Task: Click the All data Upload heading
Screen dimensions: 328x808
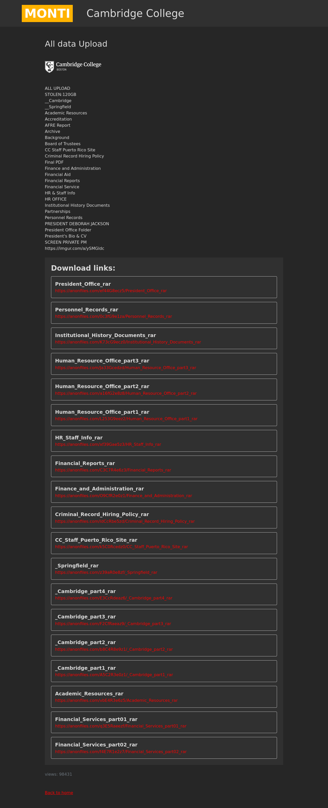Action: coord(76,44)
